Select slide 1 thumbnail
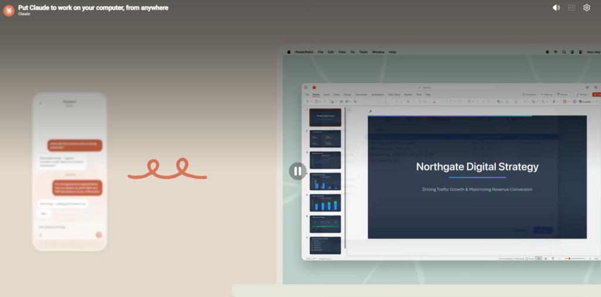This screenshot has width=601, height=297. (x=325, y=117)
